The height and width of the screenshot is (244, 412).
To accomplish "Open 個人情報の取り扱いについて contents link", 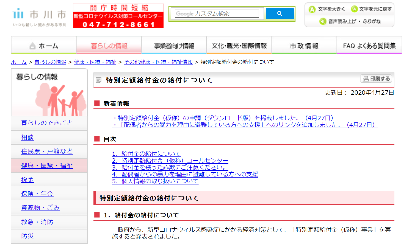I will (155, 181).
